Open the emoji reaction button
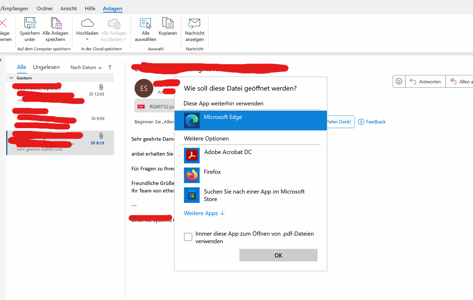Viewport: 473px width, 300px height. coord(399,81)
